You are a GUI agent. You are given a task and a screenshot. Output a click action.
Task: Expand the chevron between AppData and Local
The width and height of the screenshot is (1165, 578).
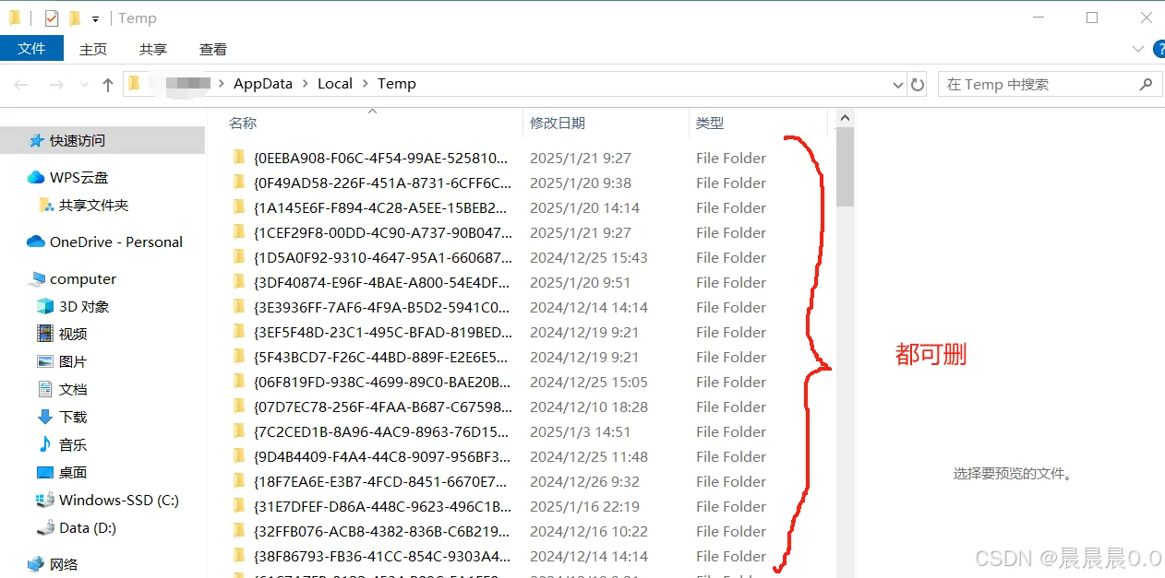[305, 84]
